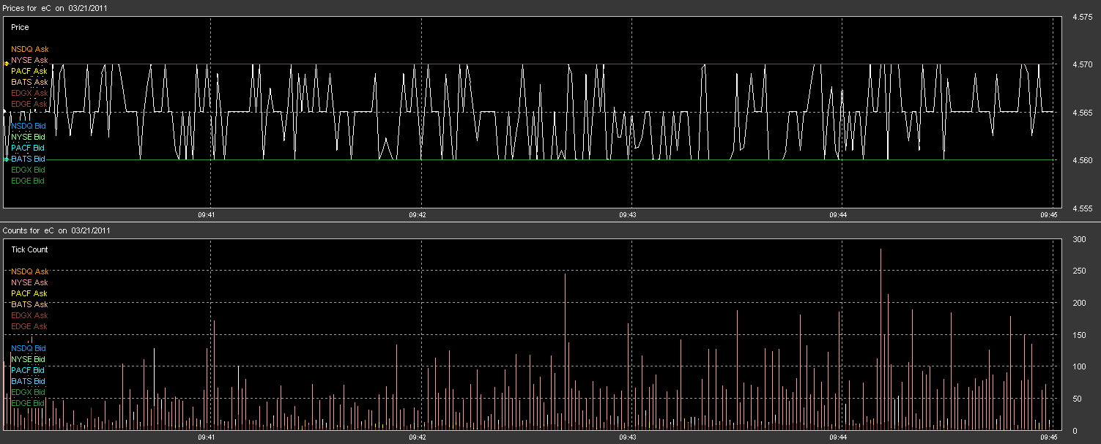This screenshot has width=1101, height=444.
Task: Click the 250 tick count axis value
Action: [x=1079, y=271]
